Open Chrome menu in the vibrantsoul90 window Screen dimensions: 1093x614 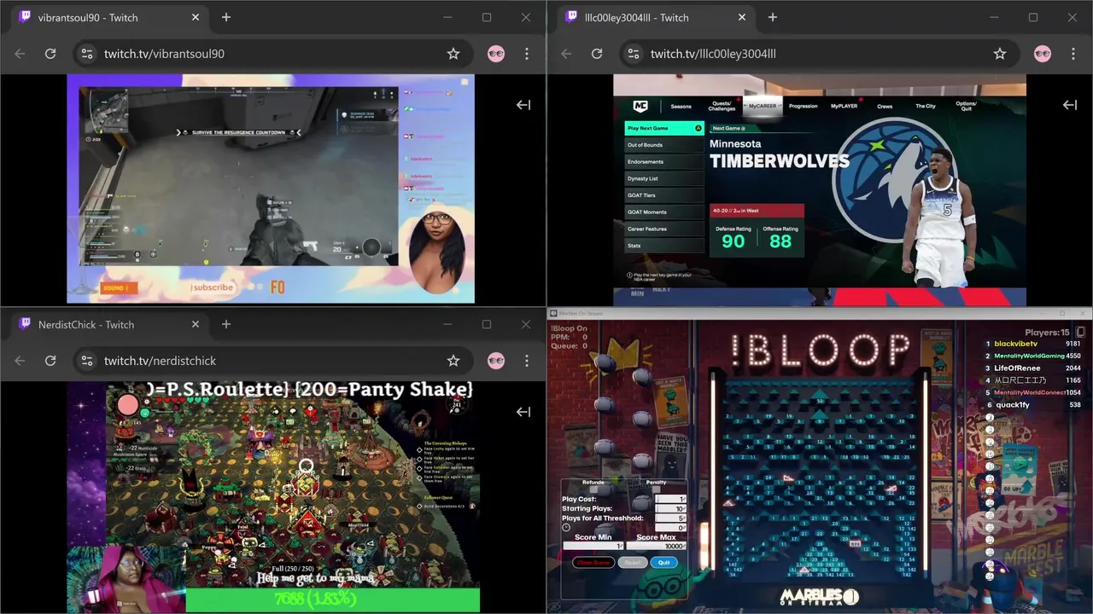click(527, 54)
